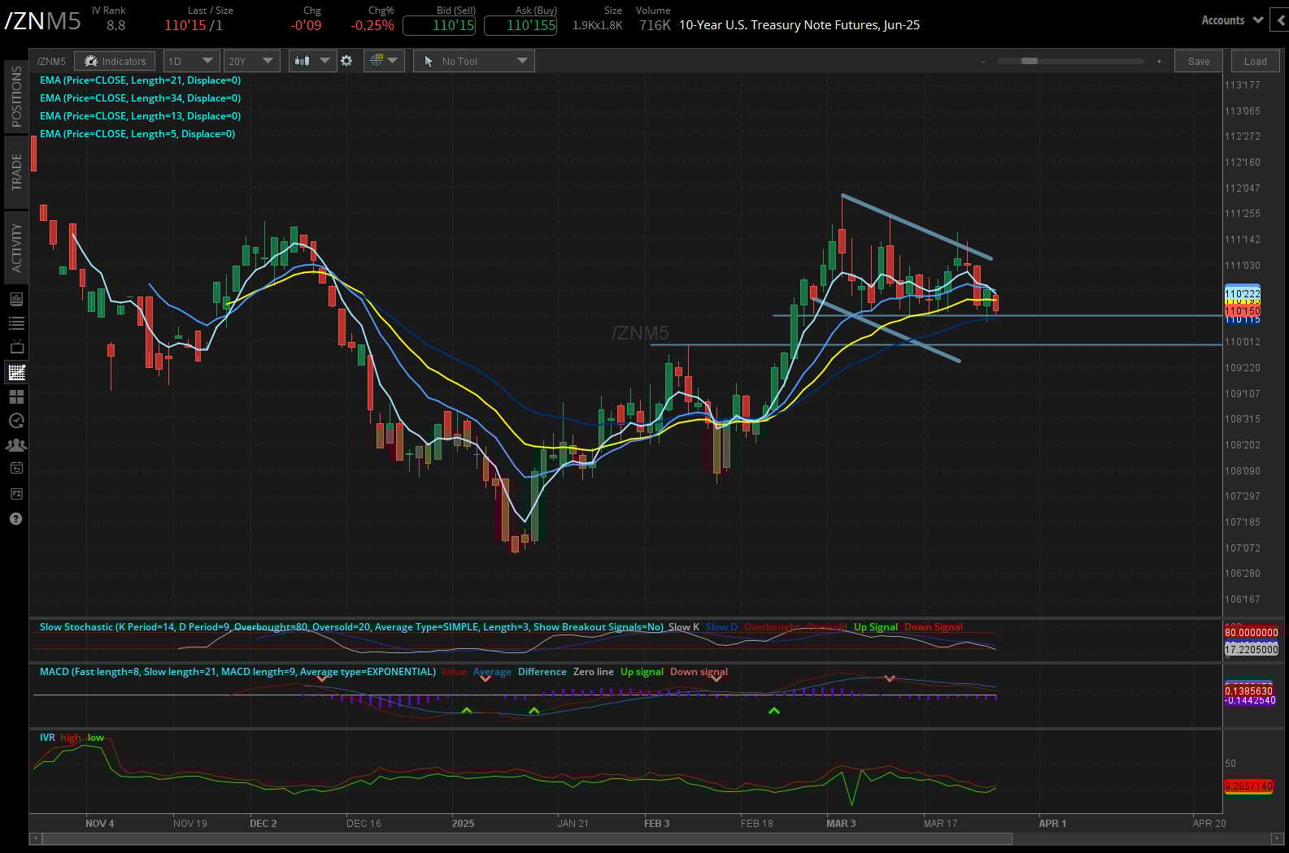Select EMA Length=21 study label
Image resolution: width=1289 pixels, height=853 pixels.
[140, 80]
